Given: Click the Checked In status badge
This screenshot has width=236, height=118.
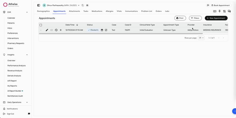Looking at the screenshot, I should click(x=93, y=30).
